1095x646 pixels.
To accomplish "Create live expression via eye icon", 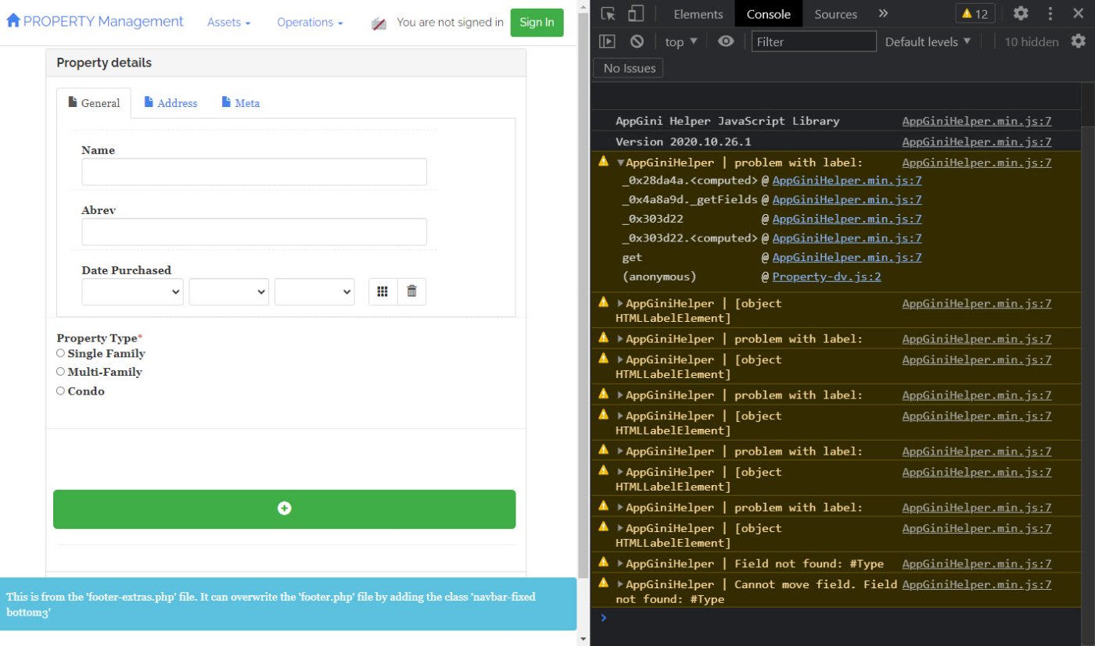I will (x=726, y=41).
